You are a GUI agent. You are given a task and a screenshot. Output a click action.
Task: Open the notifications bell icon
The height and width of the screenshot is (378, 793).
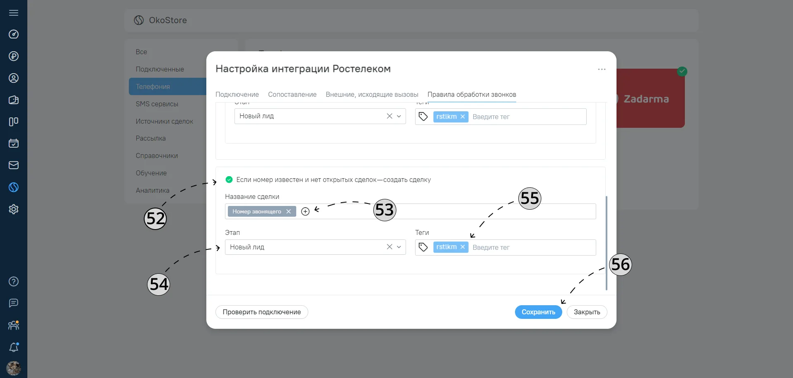[14, 347]
